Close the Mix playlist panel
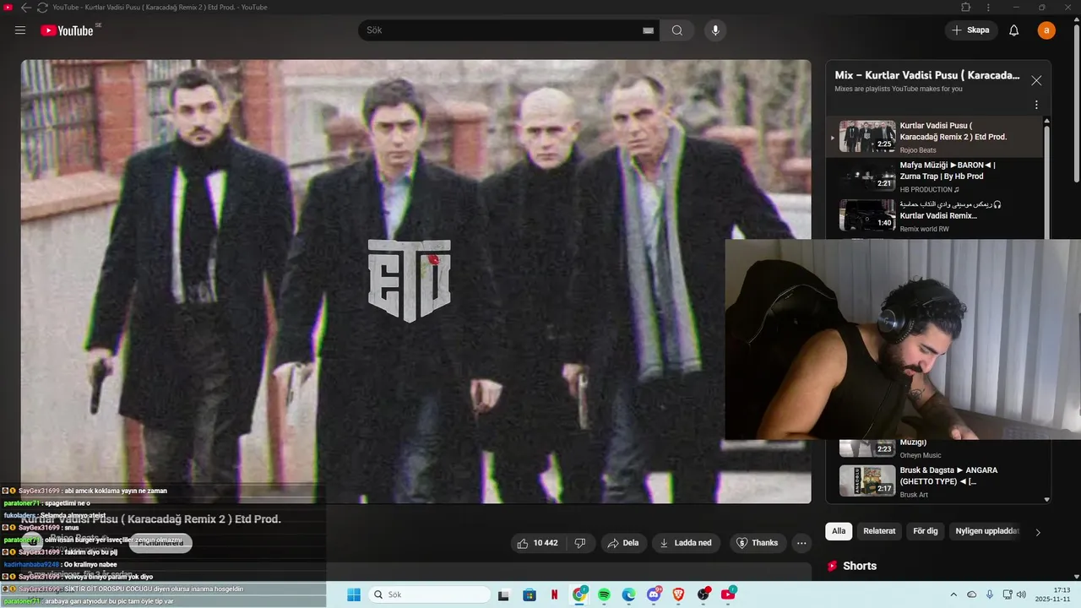This screenshot has height=608, width=1081. [x=1036, y=80]
